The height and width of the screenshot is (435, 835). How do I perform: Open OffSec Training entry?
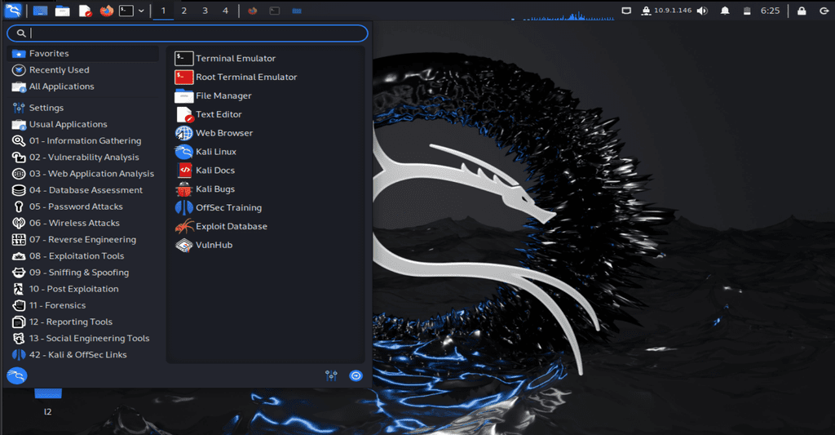(267, 208)
